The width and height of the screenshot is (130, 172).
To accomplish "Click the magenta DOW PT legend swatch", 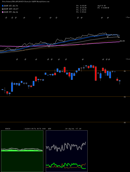I will pos(3,12).
